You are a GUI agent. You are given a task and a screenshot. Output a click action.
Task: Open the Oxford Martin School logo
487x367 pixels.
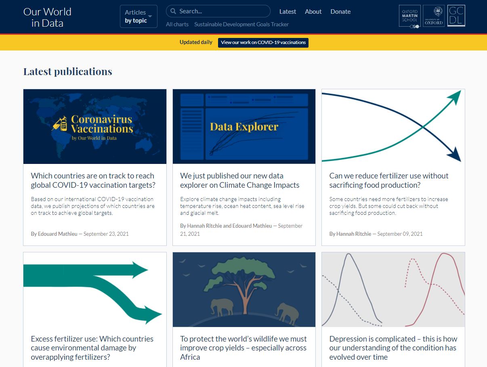[x=409, y=16]
